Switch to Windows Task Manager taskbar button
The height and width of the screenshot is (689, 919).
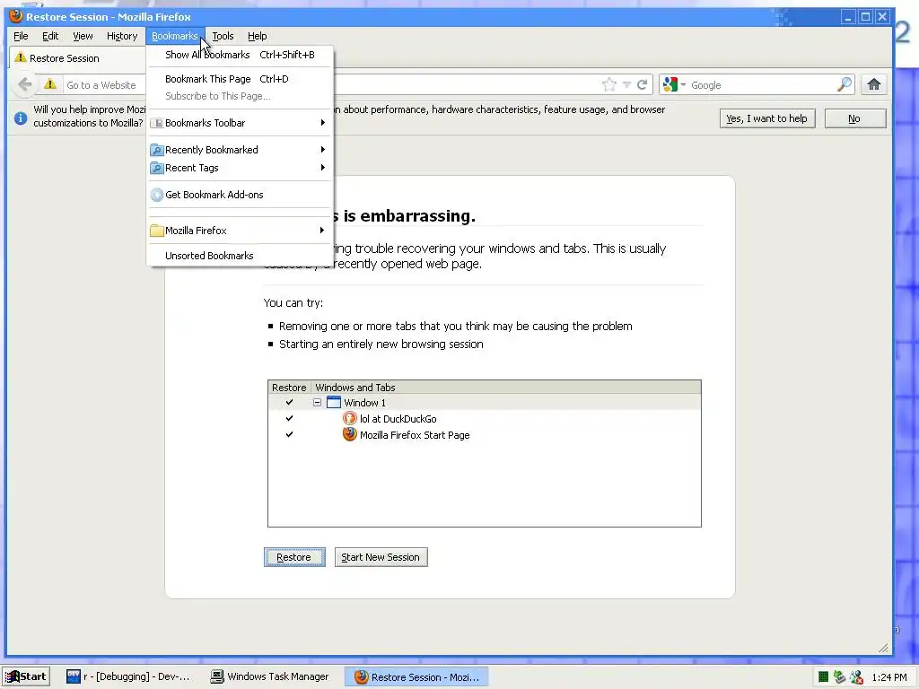tap(271, 676)
